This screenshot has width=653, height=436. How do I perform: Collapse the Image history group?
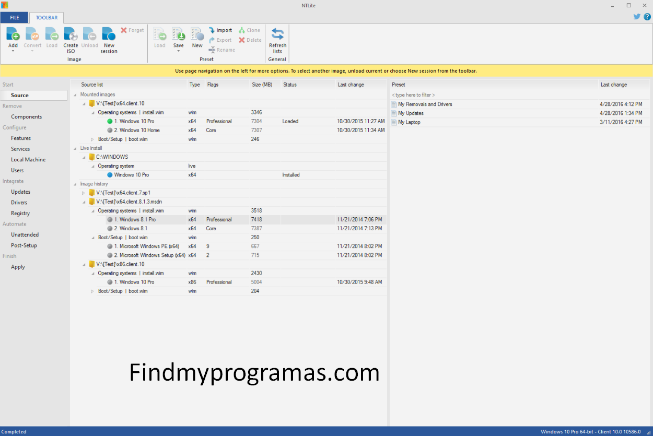tap(75, 184)
